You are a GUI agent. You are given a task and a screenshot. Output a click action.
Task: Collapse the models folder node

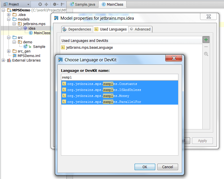(x=9, y=19)
